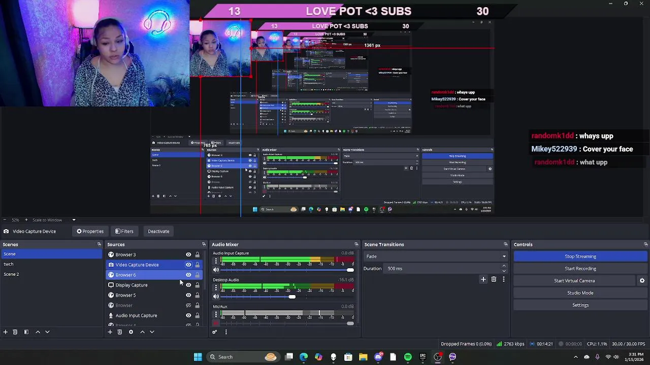Delete selected source with trash icon

[x=120, y=332]
